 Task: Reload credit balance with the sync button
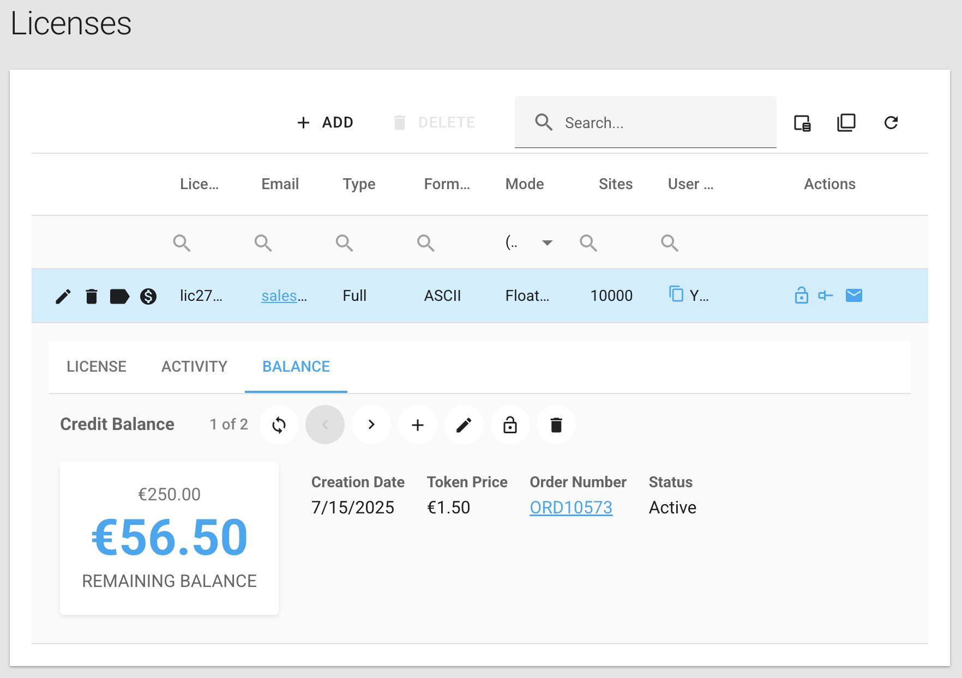279,425
